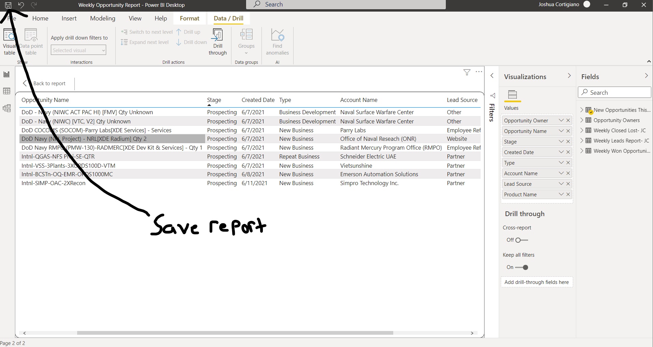653x347 pixels.
Task: Expand the Opportunity Owners table
Action: 582,120
